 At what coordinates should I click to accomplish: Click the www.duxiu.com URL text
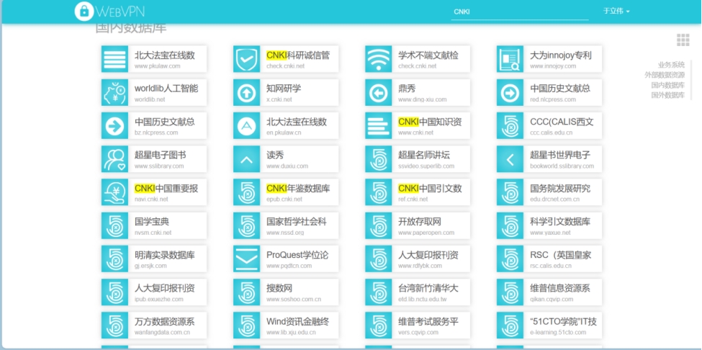[x=287, y=166]
